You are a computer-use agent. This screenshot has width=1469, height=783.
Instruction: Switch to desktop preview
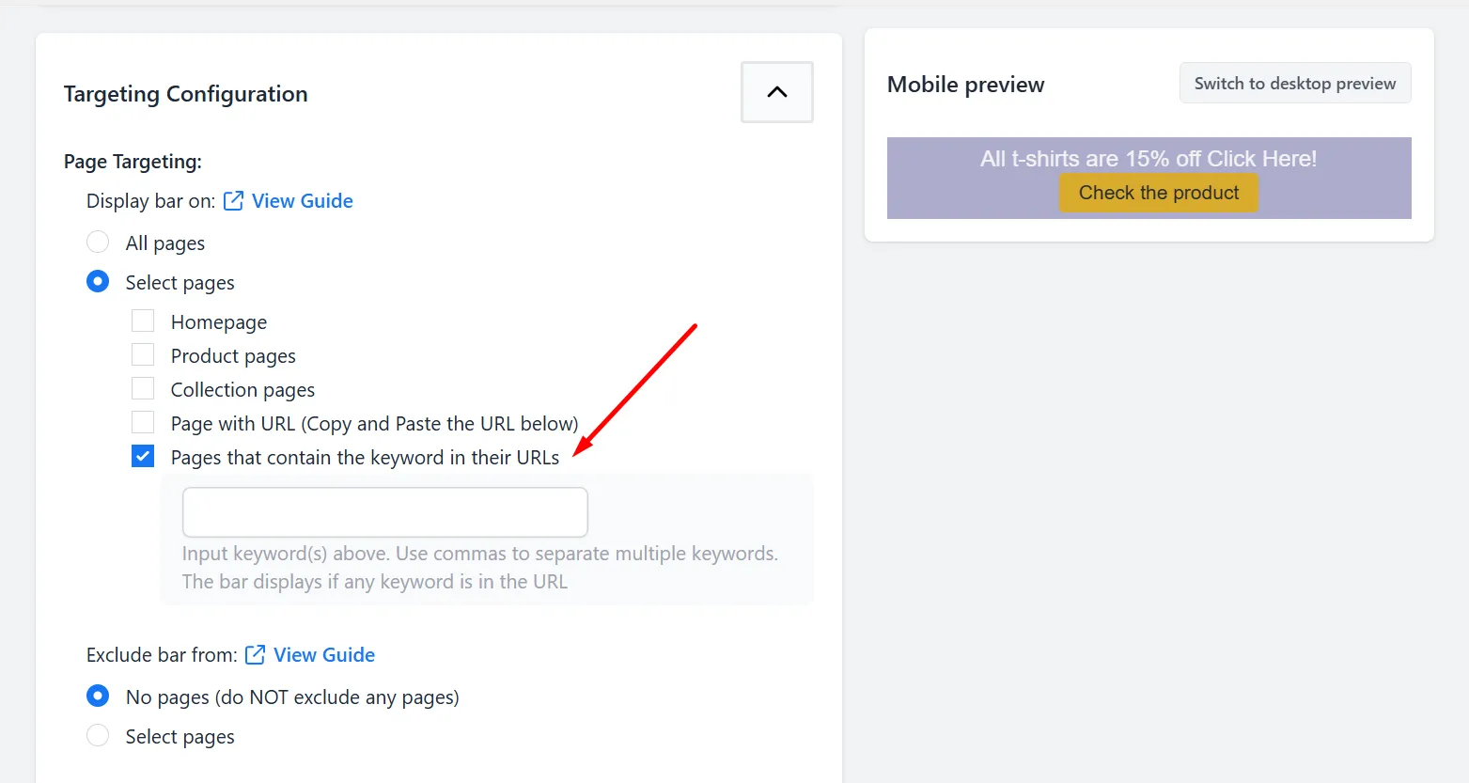[x=1295, y=84]
